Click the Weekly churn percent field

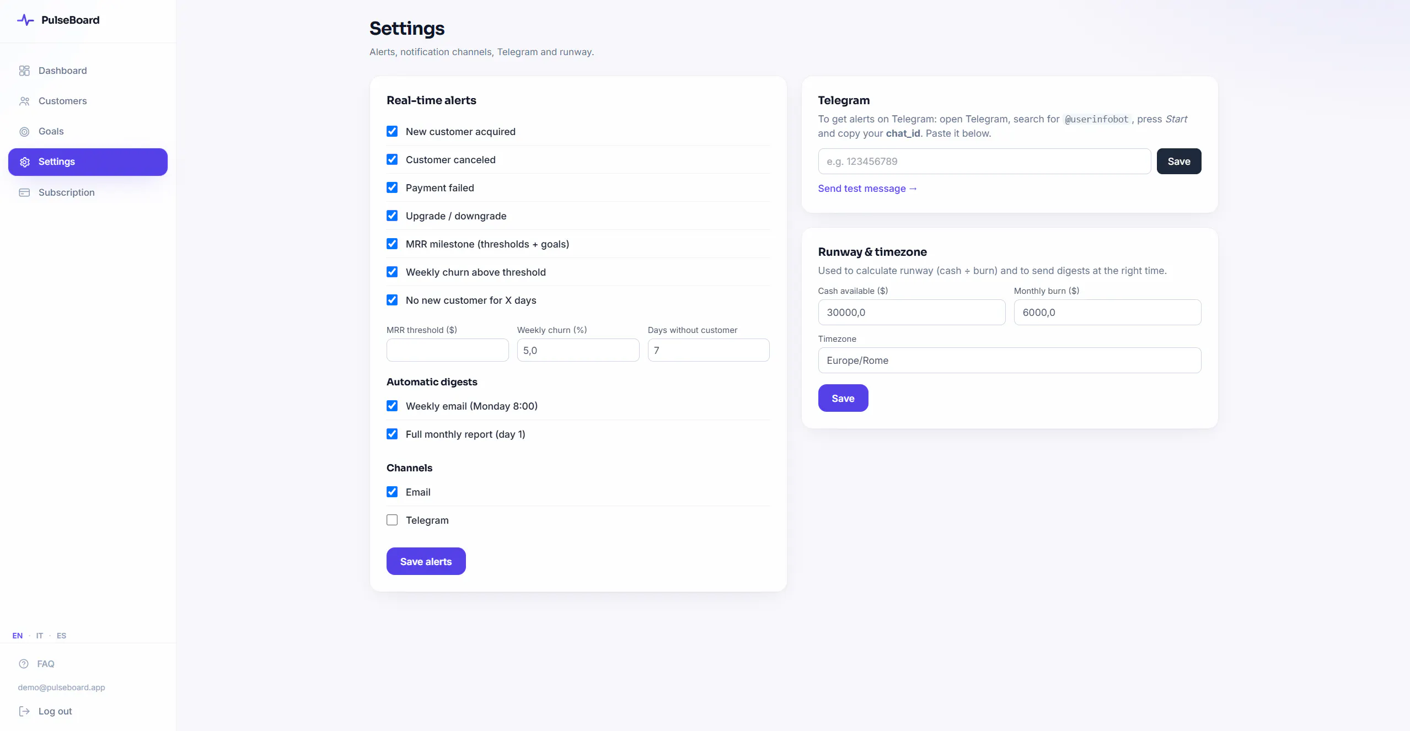click(578, 350)
